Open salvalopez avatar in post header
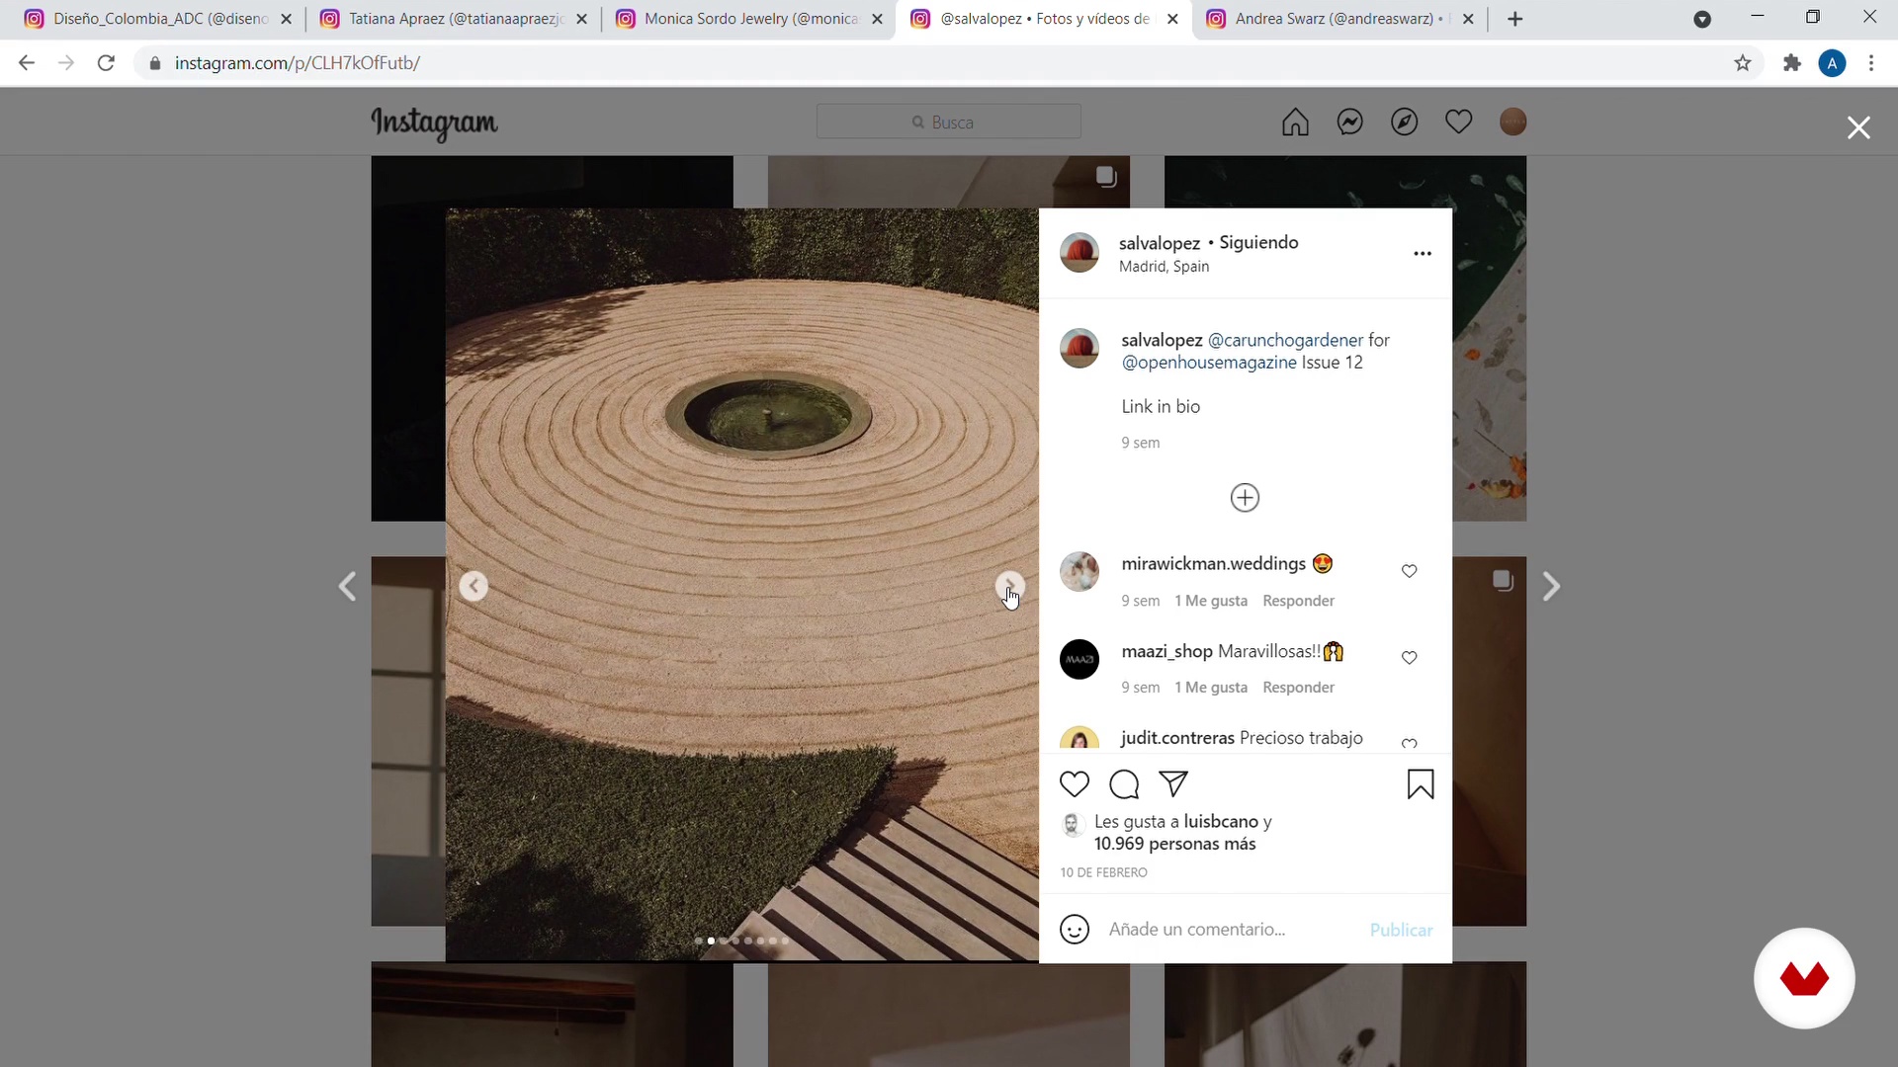Viewport: 1898px width, 1067px height. coord(1078,253)
